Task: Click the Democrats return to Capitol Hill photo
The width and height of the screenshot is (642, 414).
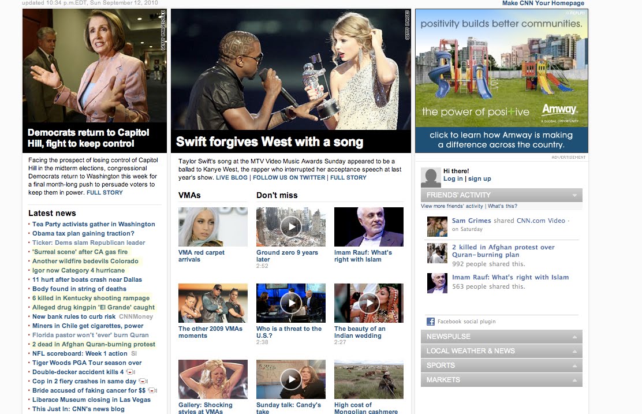Action: pyautogui.click(x=95, y=65)
